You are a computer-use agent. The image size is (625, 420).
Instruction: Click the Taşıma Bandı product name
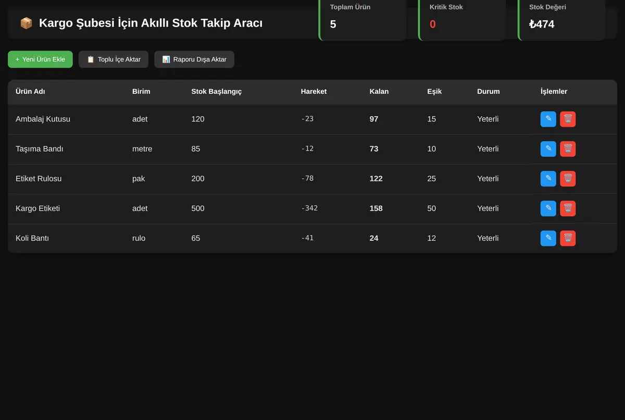pyautogui.click(x=40, y=149)
